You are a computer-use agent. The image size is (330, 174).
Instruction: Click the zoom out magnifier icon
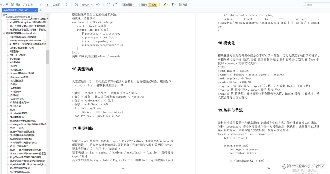[77, 5]
